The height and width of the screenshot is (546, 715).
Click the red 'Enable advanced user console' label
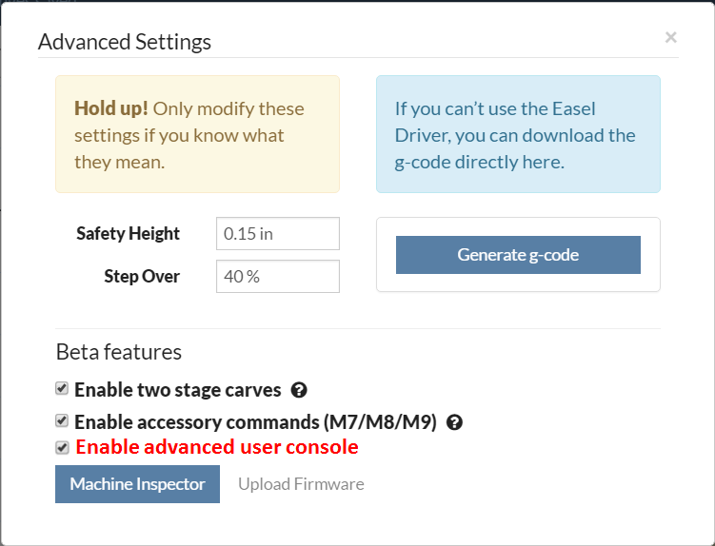[217, 447]
